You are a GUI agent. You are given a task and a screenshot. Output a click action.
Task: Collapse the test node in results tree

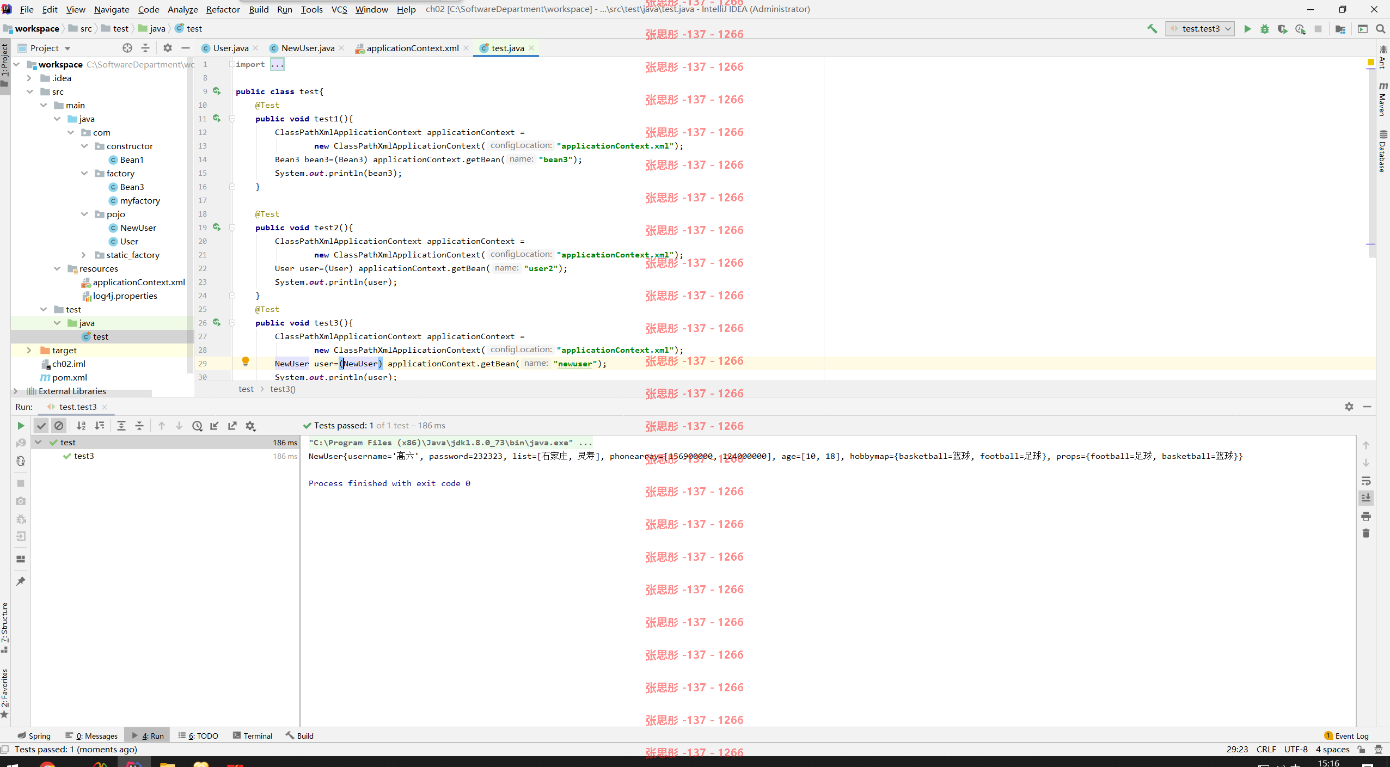38,443
